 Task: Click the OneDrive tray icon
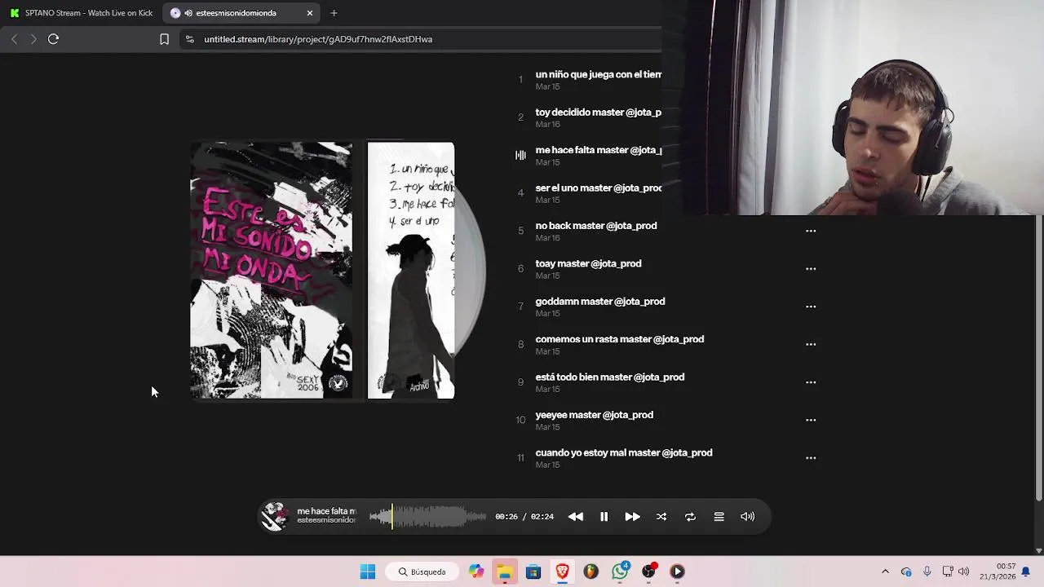(x=906, y=572)
